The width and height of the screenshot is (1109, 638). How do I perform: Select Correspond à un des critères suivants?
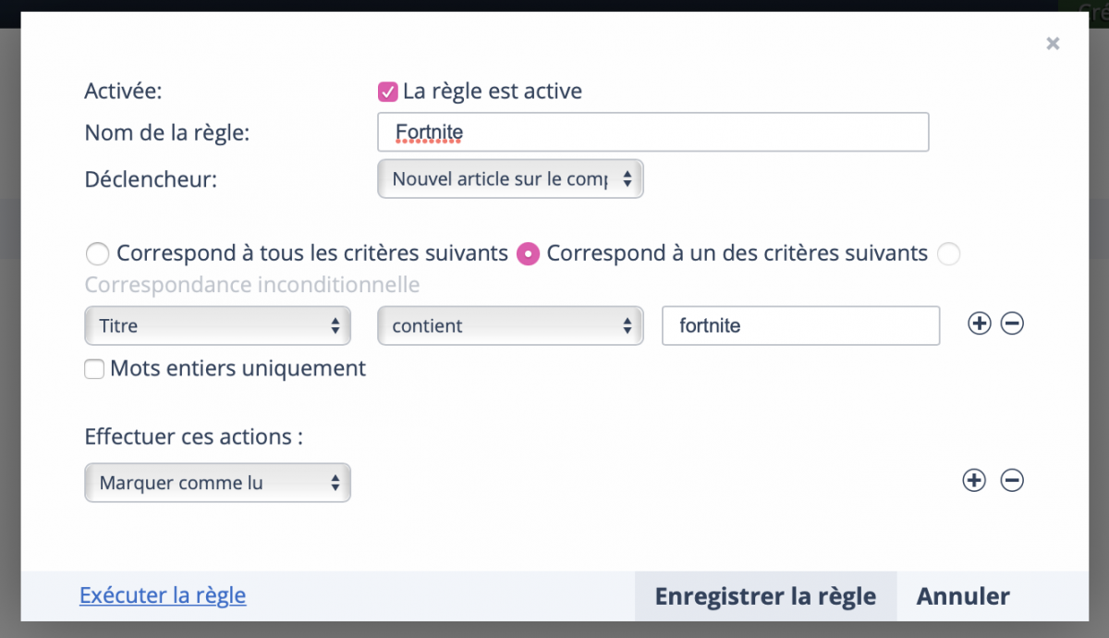pos(528,253)
